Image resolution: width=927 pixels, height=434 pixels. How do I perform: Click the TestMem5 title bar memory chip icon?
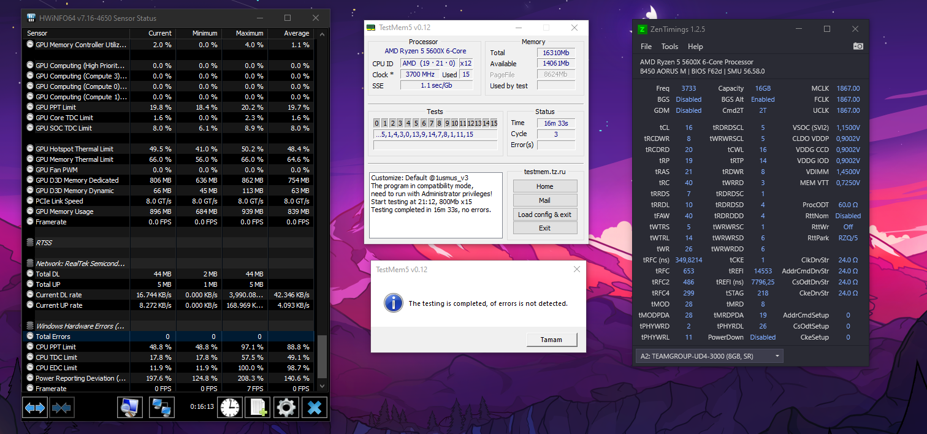coord(371,28)
